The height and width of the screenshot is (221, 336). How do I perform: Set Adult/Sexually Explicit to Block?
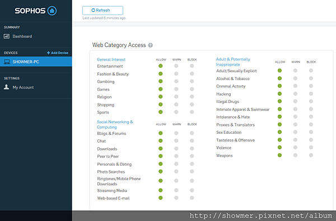311,70
